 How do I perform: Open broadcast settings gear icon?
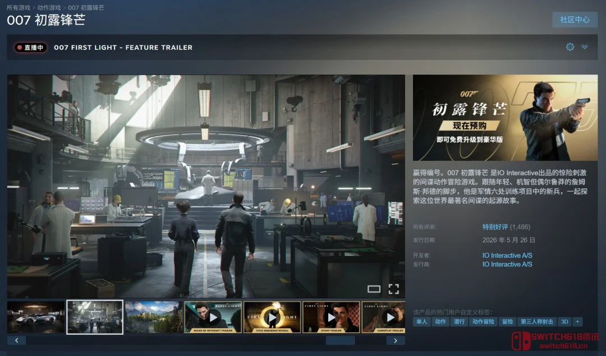pos(570,47)
